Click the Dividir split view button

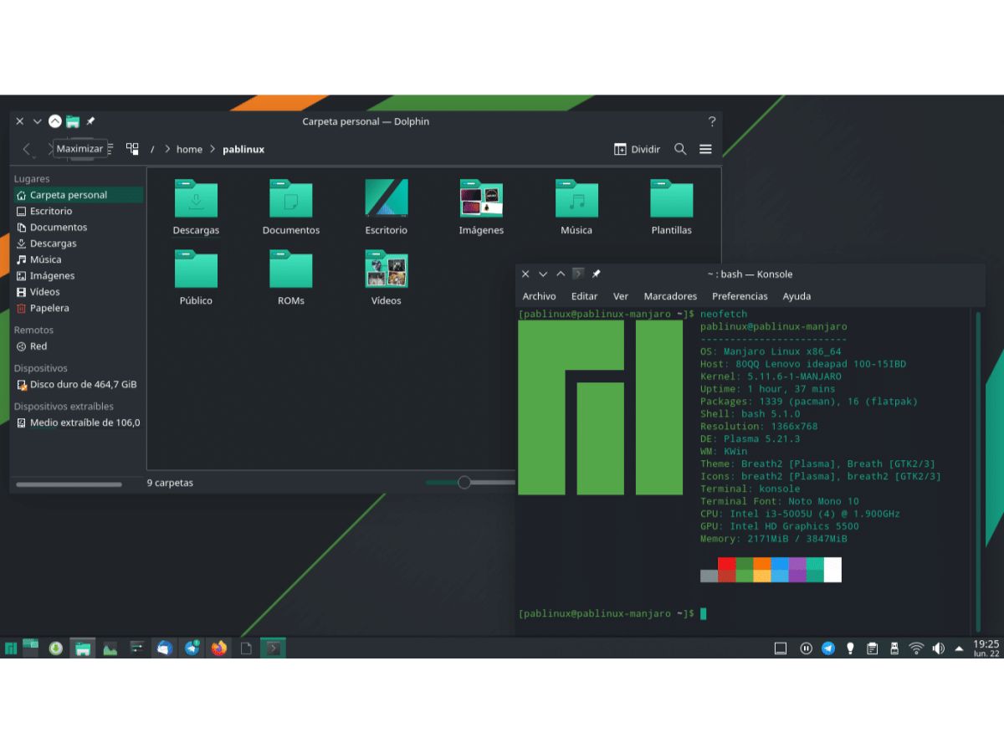pos(637,149)
